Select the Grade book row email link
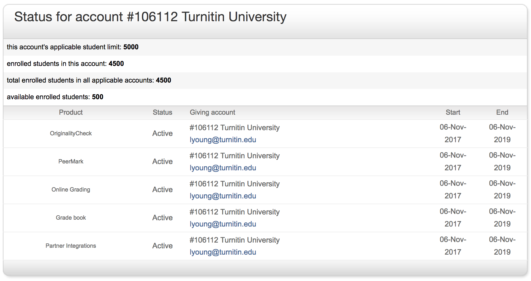Viewport: 531px width, 281px height. [223, 224]
